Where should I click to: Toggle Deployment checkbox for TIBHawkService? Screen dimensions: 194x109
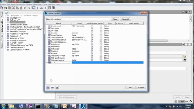coord(92,60)
